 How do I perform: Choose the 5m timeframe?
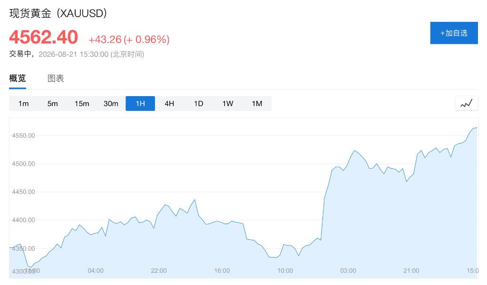click(52, 104)
